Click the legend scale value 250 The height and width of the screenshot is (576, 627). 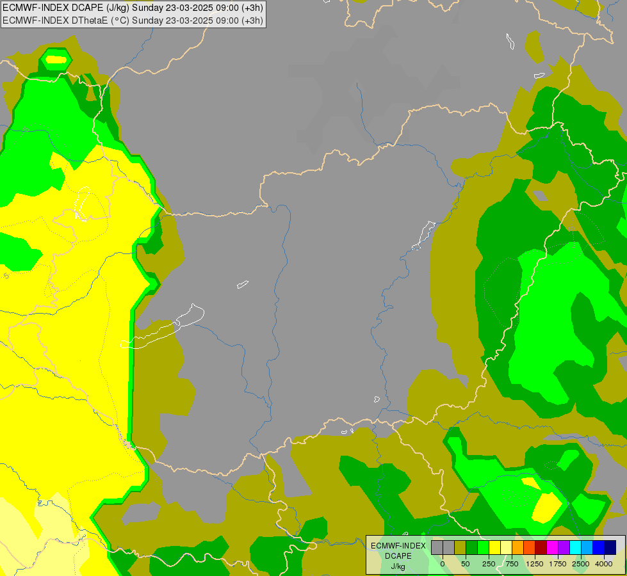tap(489, 564)
